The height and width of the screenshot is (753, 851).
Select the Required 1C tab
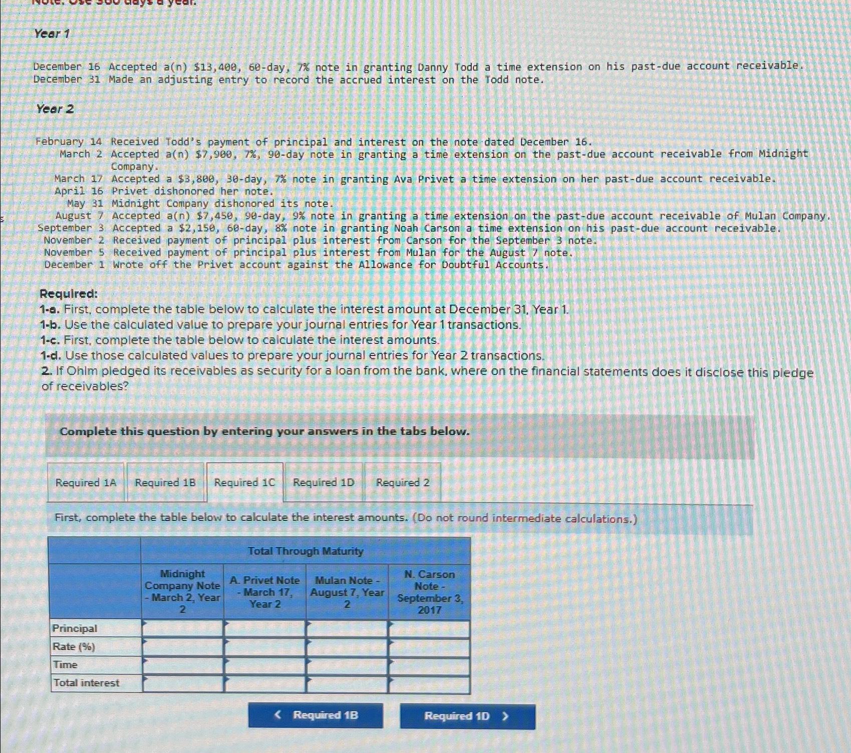(245, 482)
